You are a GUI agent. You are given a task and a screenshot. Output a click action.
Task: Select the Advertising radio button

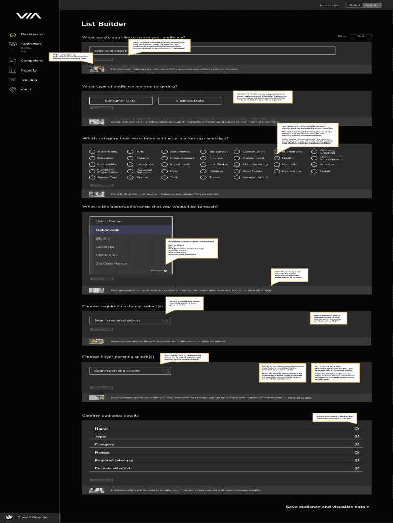tap(92, 152)
